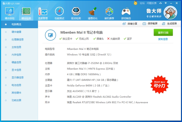Screen dimensions: 182x122
Task: Switch to 主板信息 sidebar item
Action: pyautogui.click(x=19, y=47)
